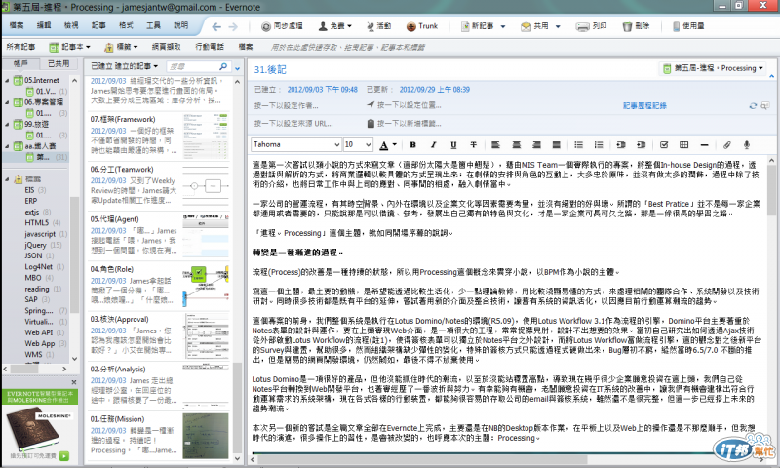Insert a table into note
Screen dimensions: 780x468
(x=684, y=144)
